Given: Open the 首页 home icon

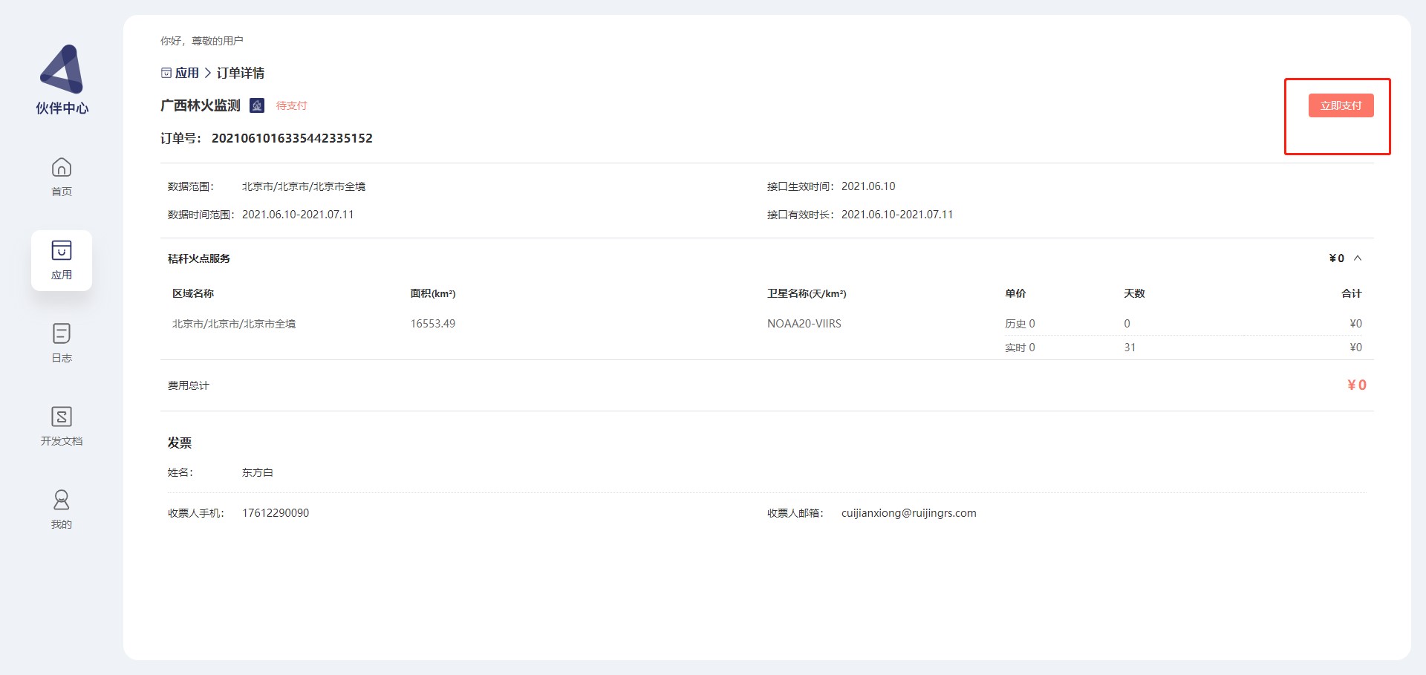Looking at the screenshot, I should coord(62,167).
